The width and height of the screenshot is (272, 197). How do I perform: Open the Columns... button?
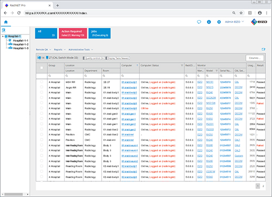[x=255, y=58]
